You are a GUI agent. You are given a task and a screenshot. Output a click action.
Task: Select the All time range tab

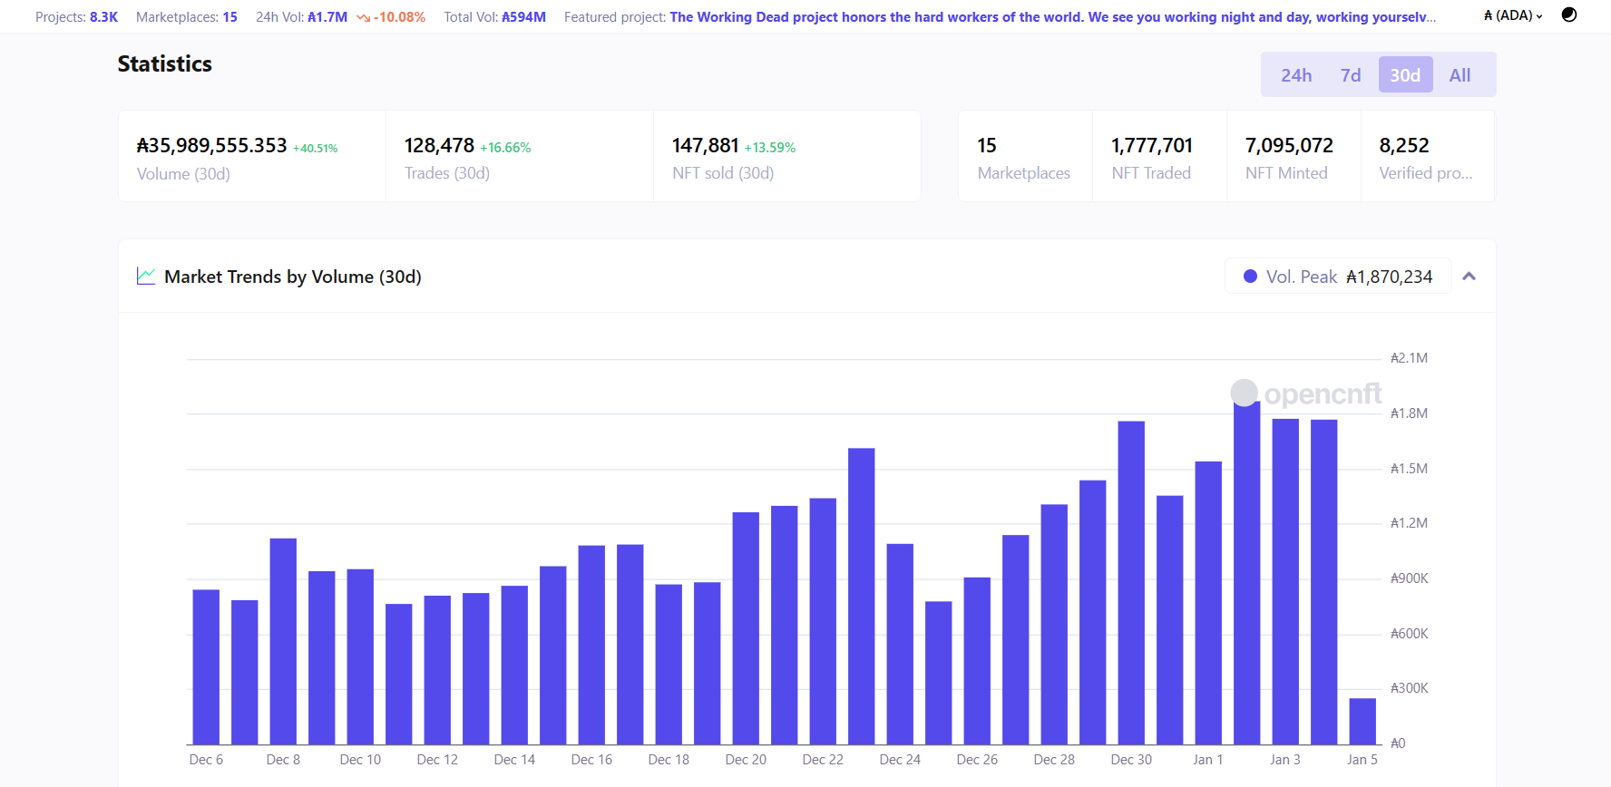(1460, 75)
